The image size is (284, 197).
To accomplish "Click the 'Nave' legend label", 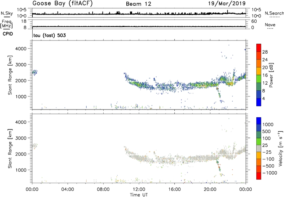I will [x=270, y=25].
